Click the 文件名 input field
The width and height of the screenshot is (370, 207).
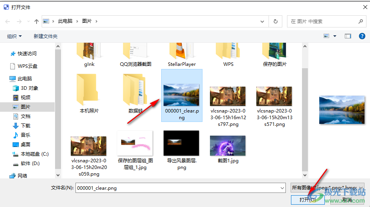[x=180, y=188]
